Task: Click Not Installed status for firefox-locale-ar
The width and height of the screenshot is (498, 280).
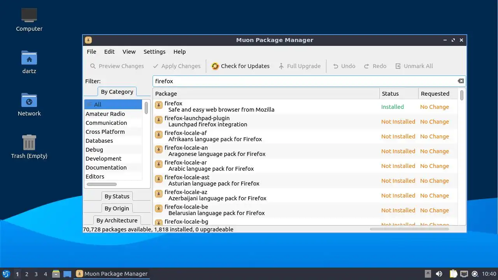Action: coord(398,166)
